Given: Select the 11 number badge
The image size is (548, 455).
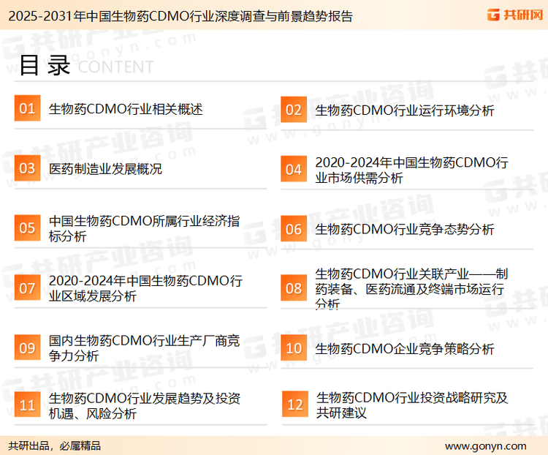Looking at the screenshot, I should (x=27, y=405).
